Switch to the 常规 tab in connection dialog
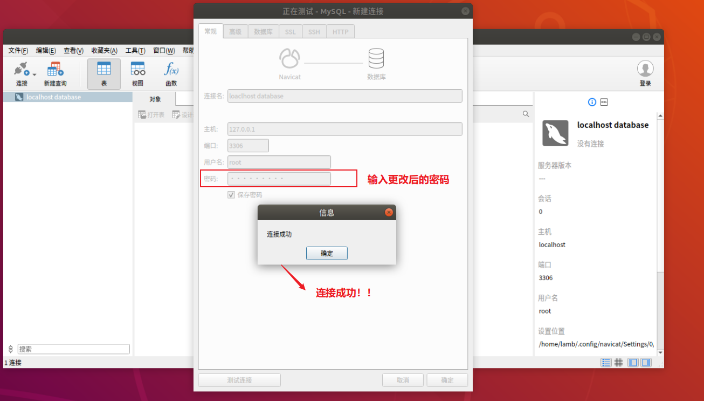Screen dimensions: 704x401 coord(210,31)
